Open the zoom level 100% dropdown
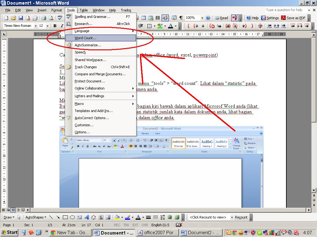 202,18
